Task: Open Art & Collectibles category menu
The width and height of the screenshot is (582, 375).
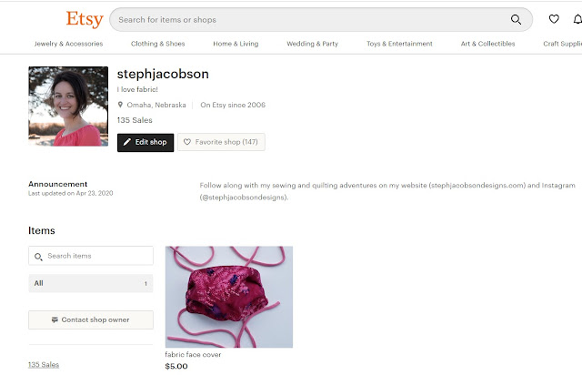Action: pos(487,44)
